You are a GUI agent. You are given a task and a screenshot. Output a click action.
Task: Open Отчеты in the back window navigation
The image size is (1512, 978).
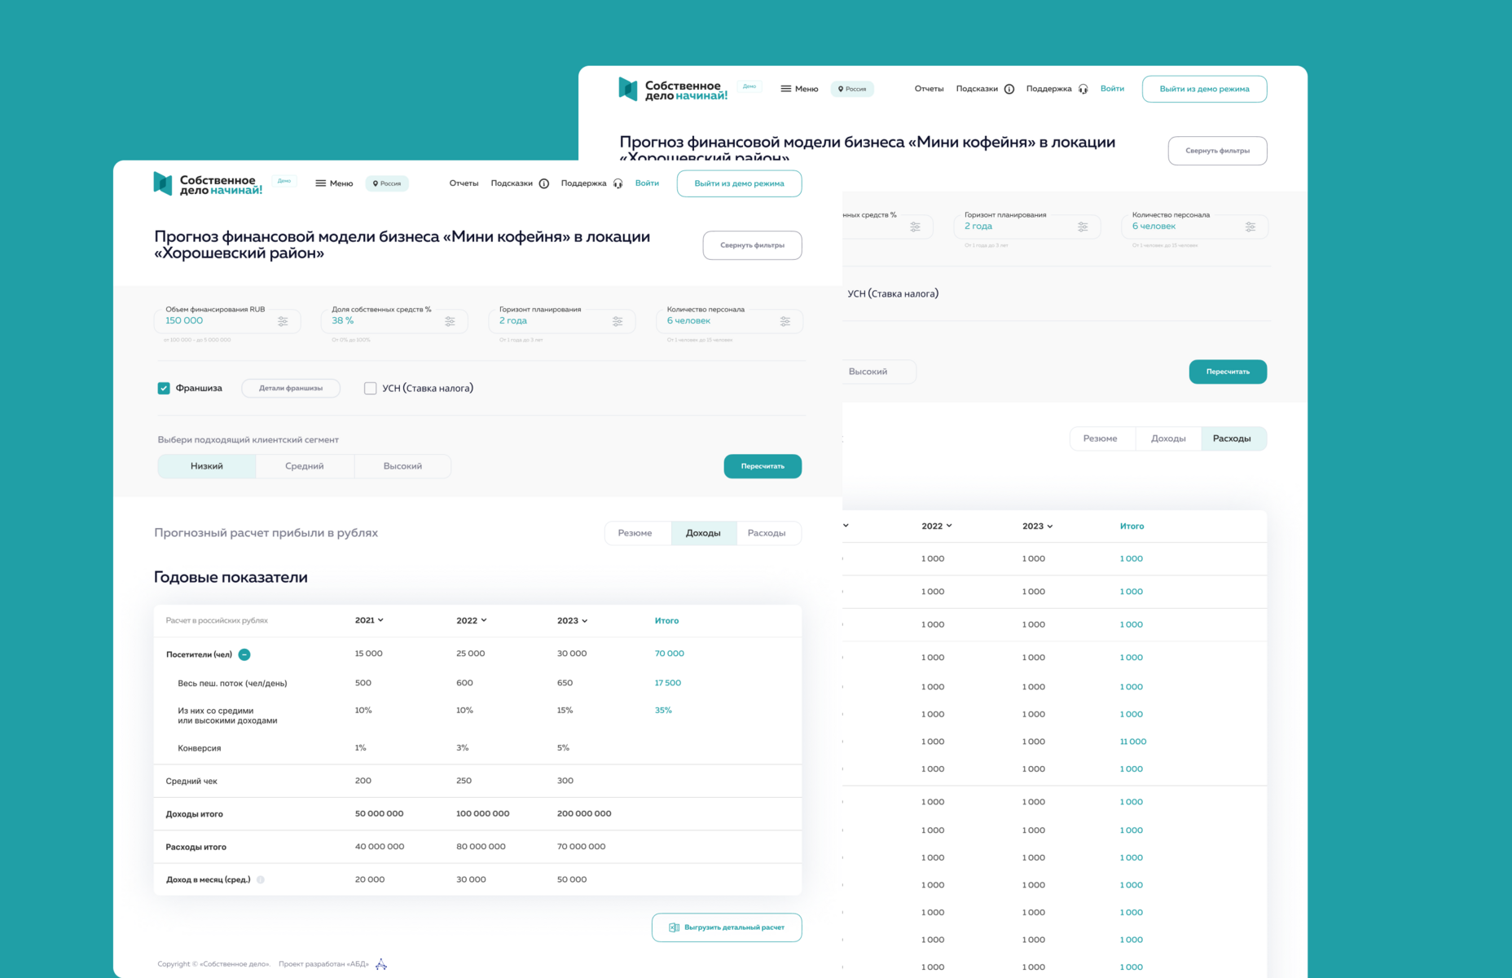pyautogui.click(x=929, y=89)
